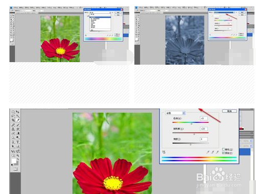The height and width of the screenshot is (194, 256).
Task: Click the hue value field showing +9
Action: click(x=204, y=119)
